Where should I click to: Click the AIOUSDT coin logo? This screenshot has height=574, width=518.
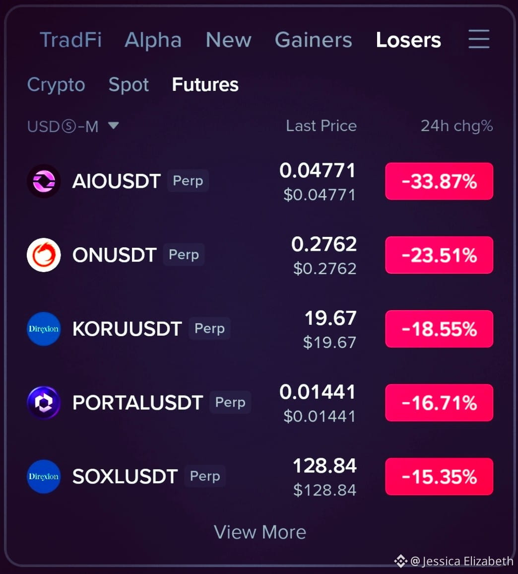coord(44,181)
